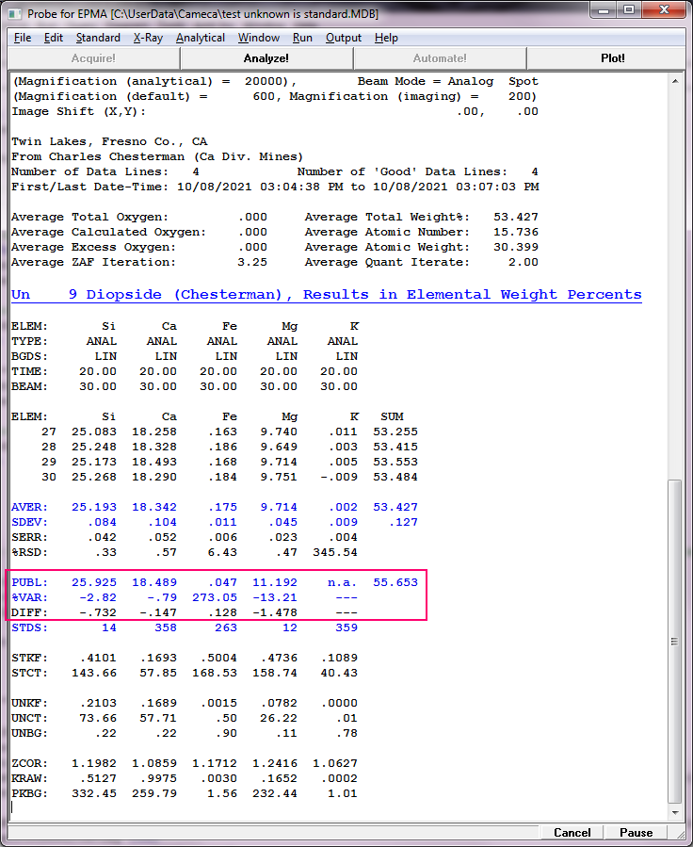Screen dimensions: 693x847
Task: Open the Help menu
Action: pos(386,38)
